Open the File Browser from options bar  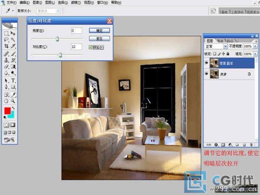pos(213,11)
